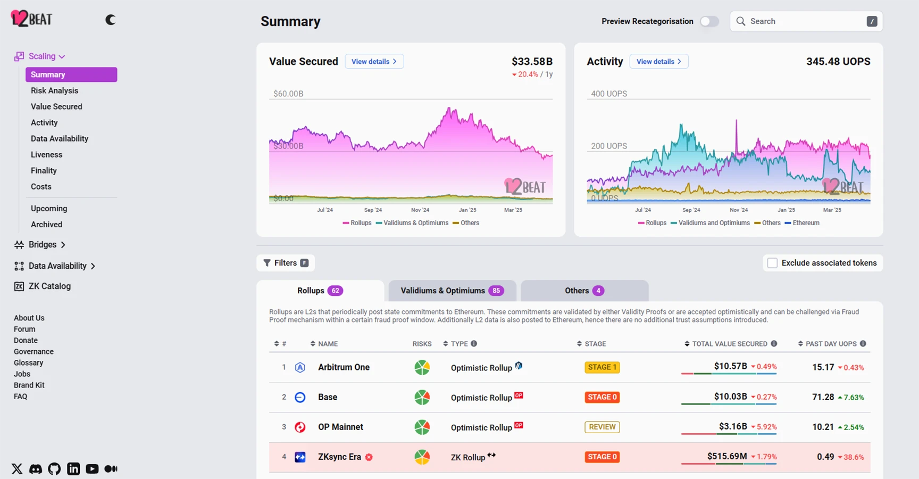Screen dimensions: 919x479
Task: Click the Base project logo icon
Action: coord(300,397)
